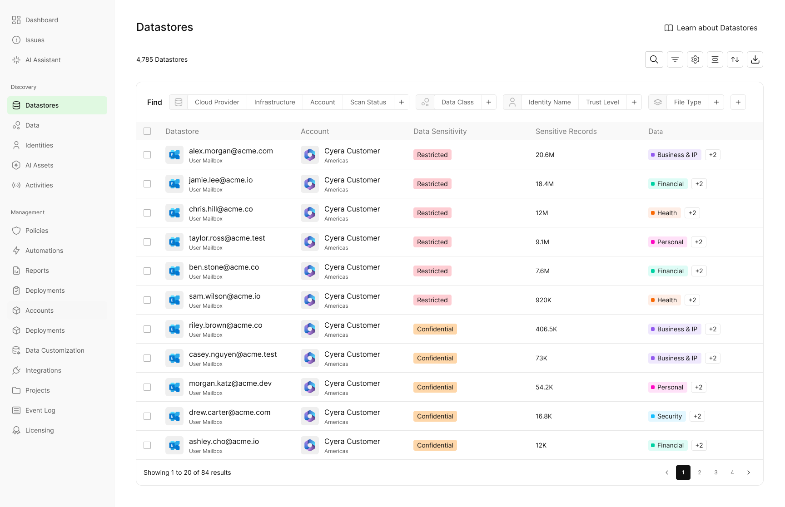Click the export download icon

tap(755, 59)
